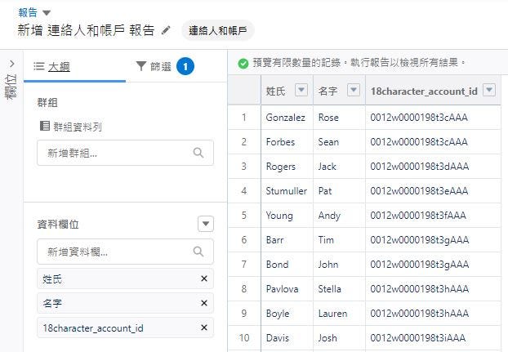Image resolution: width=508 pixels, height=352 pixels.
Task: Click the pencil icon to rename report
Action: (166, 30)
